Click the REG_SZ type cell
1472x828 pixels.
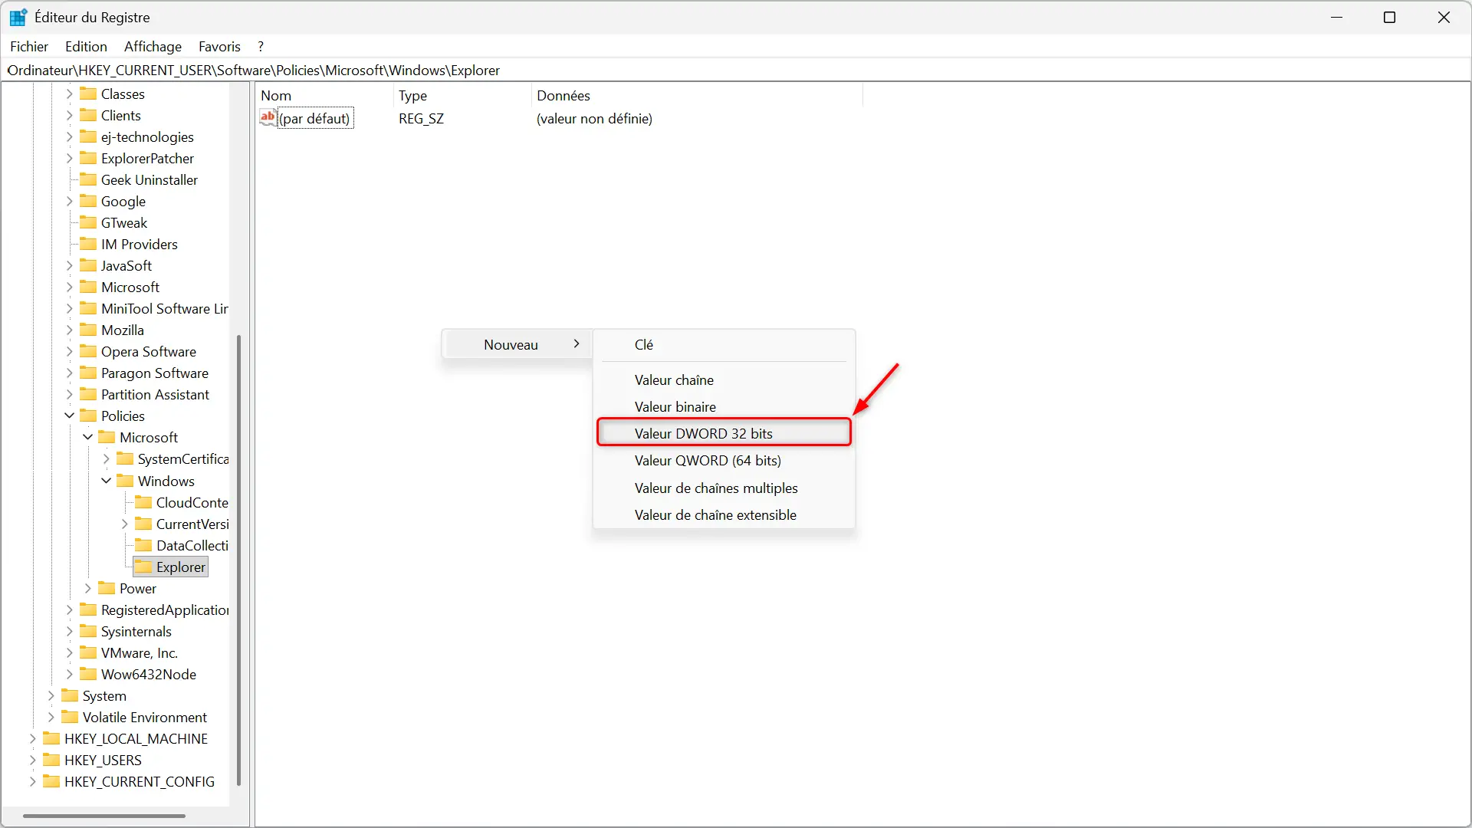click(421, 118)
